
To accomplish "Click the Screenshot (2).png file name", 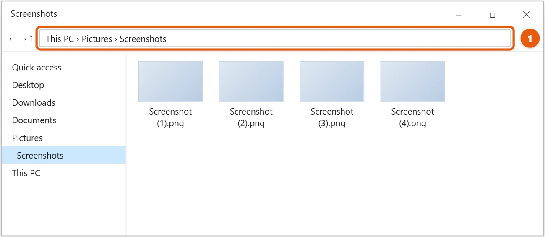I will click(x=251, y=117).
